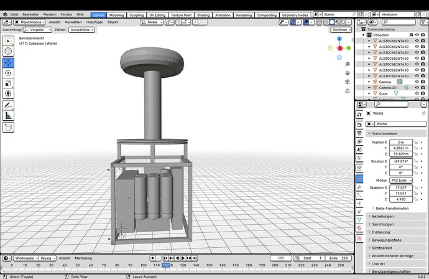Open the Output properties tab
This screenshot has height=279, width=429.
(359, 133)
